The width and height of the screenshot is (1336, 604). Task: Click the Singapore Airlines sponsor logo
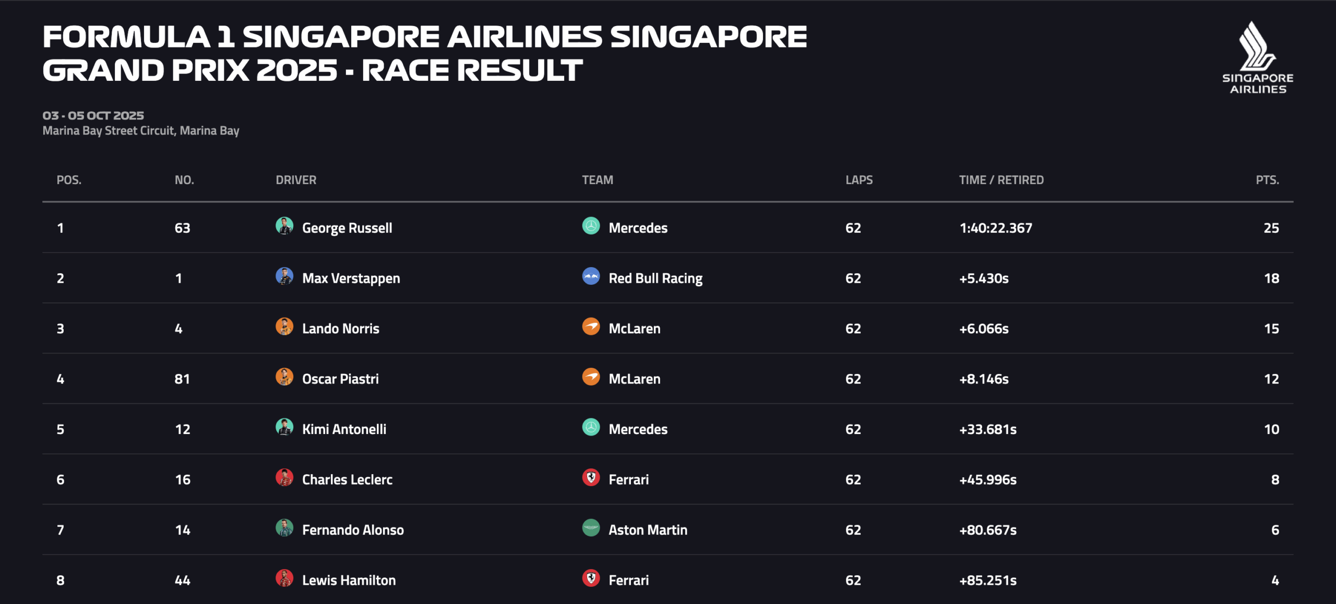(1257, 57)
